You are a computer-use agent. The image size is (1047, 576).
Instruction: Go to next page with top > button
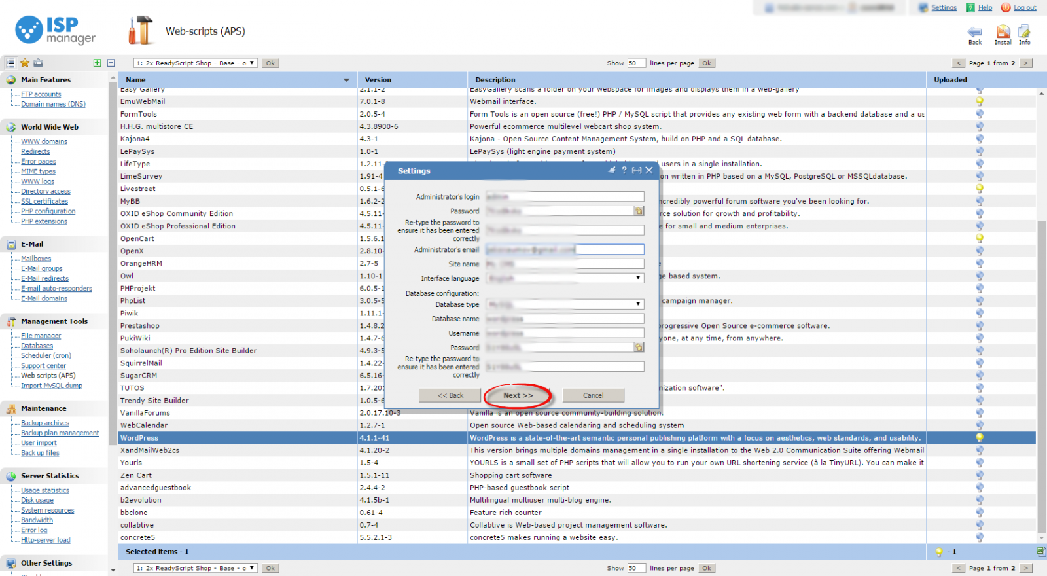1026,63
